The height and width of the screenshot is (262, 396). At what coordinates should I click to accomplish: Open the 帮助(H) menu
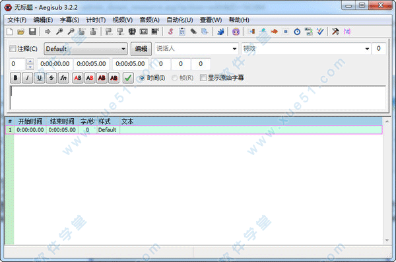click(x=239, y=20)
